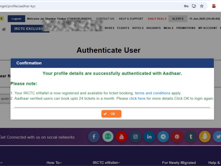
Task: Click the install app icon in address bar
Action: pos(194,6)
